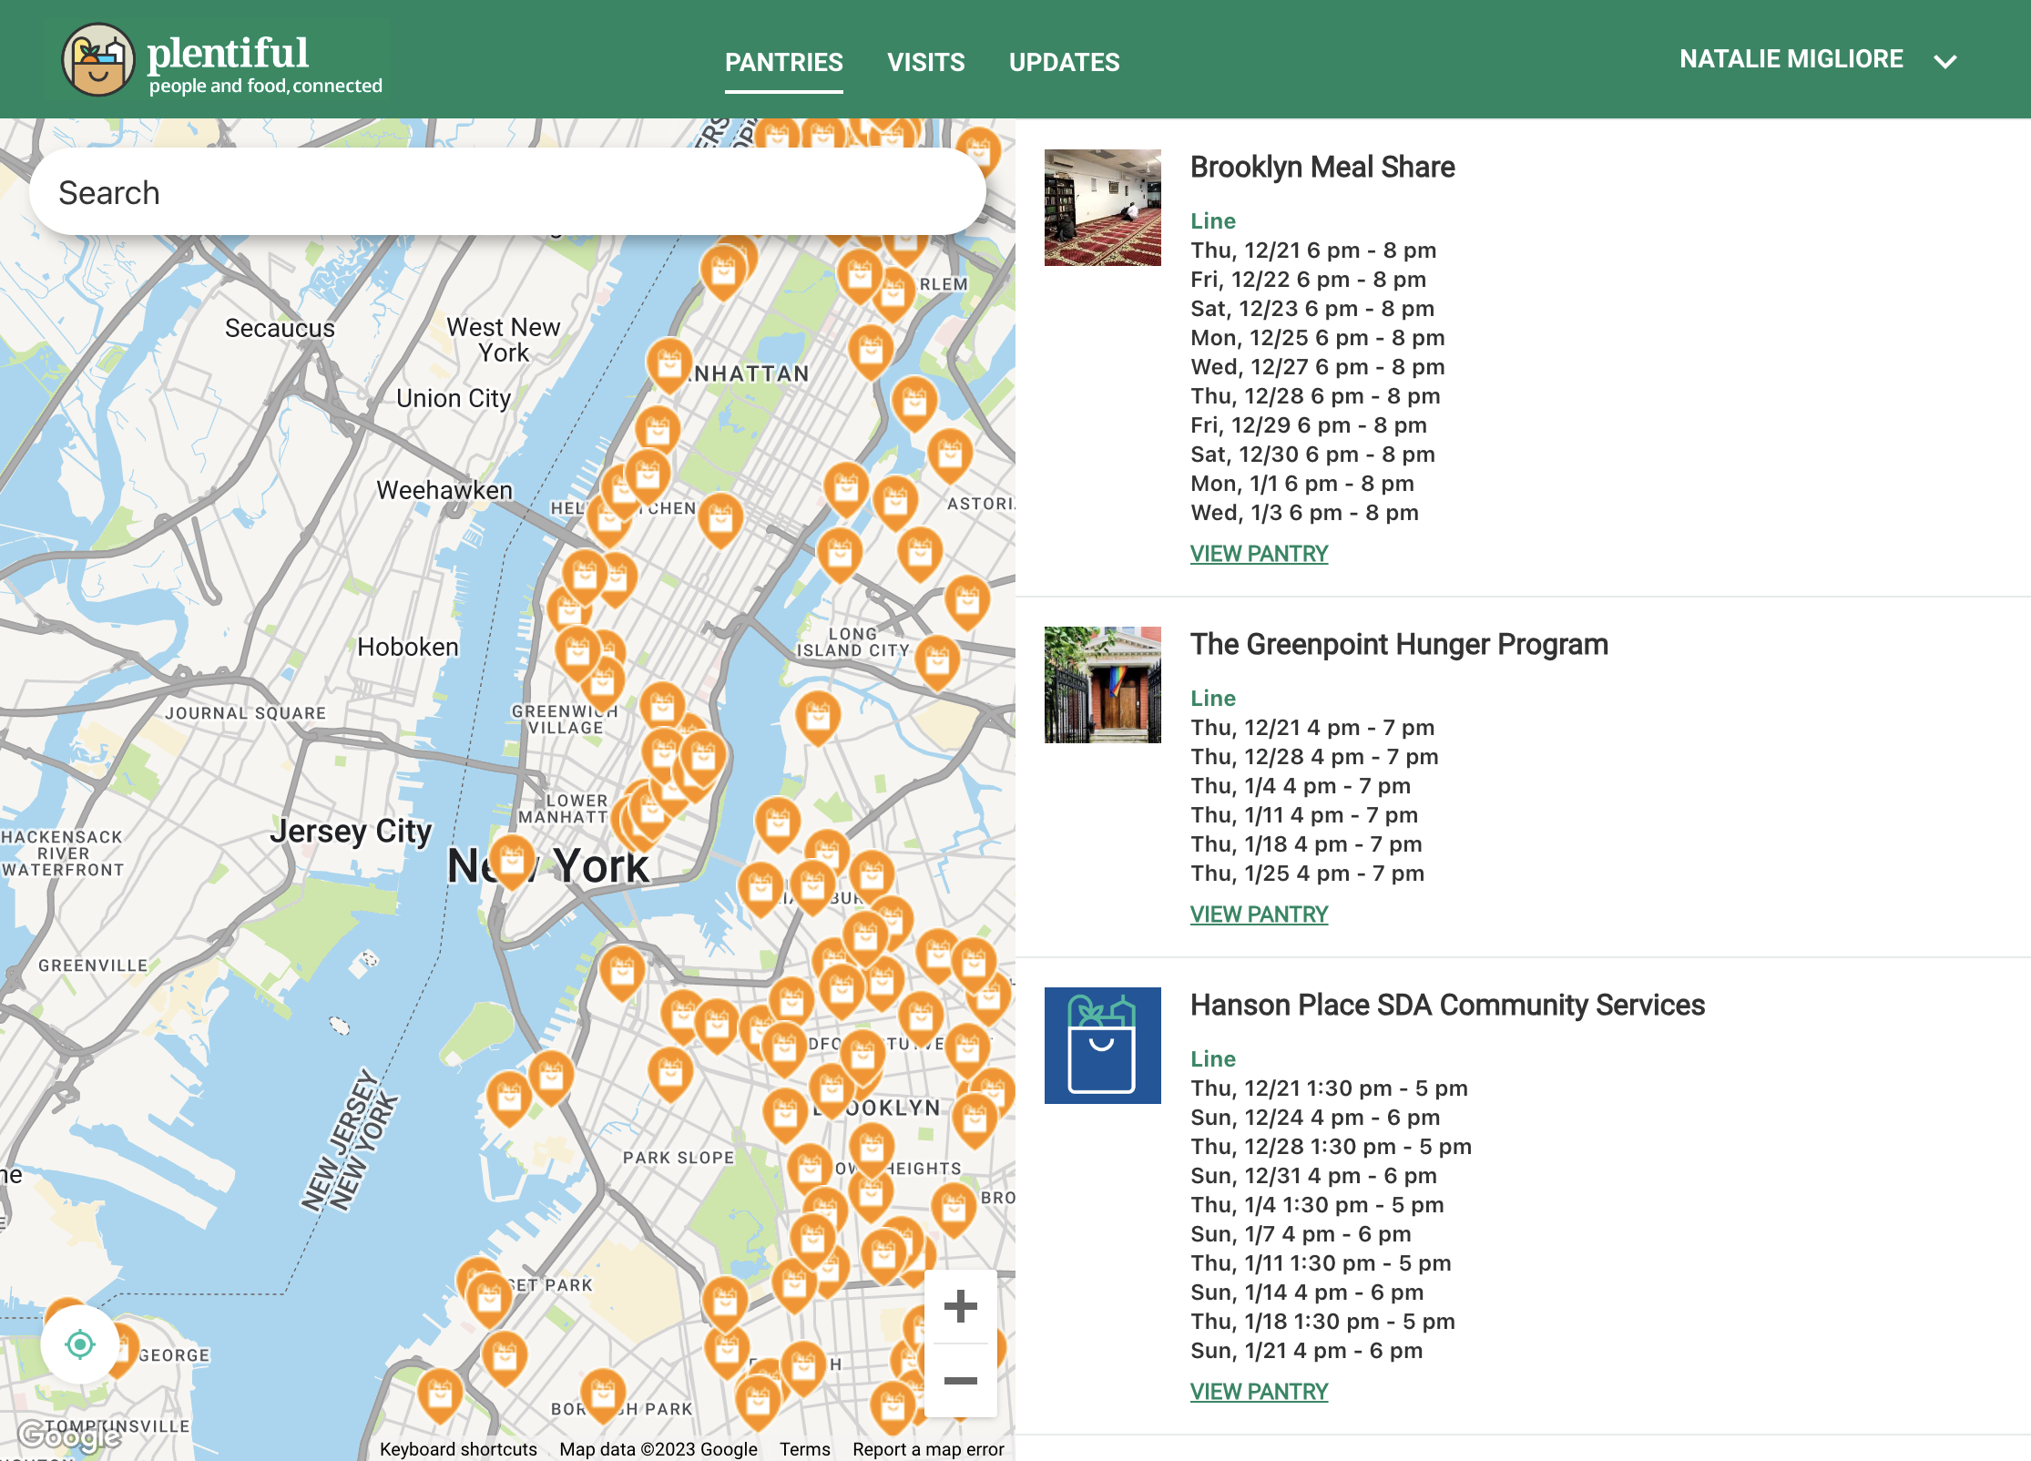This screenshot has height=1461, width=2031.
Task: Click the Park Slope map label
Action: coord(679,1158)
